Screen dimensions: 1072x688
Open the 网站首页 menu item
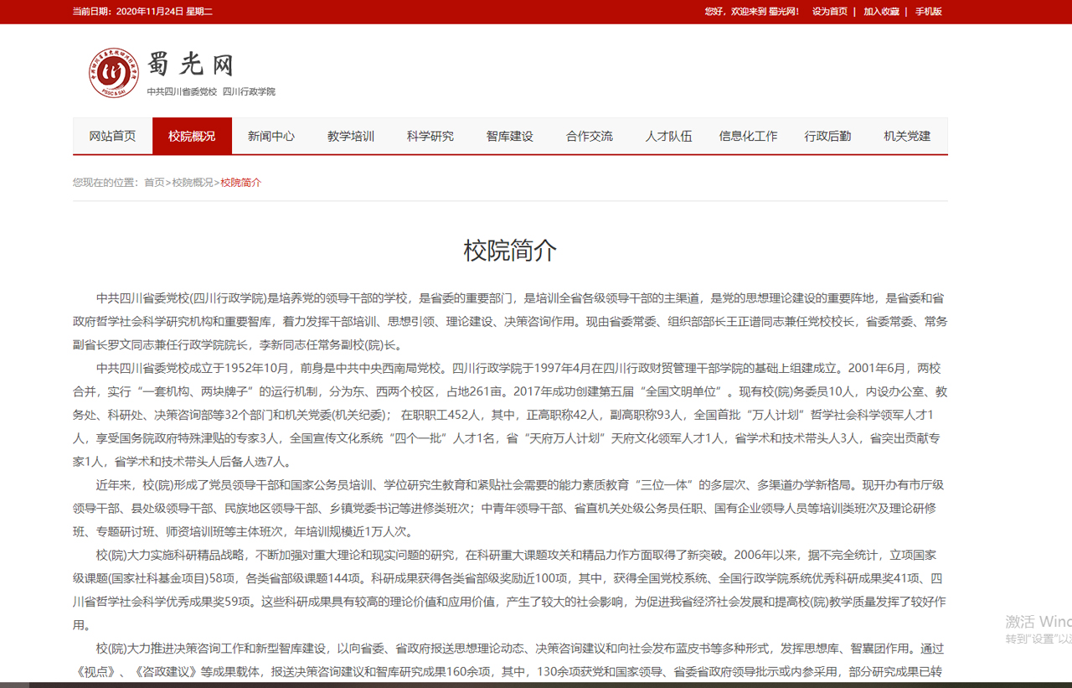click(112, 136)
